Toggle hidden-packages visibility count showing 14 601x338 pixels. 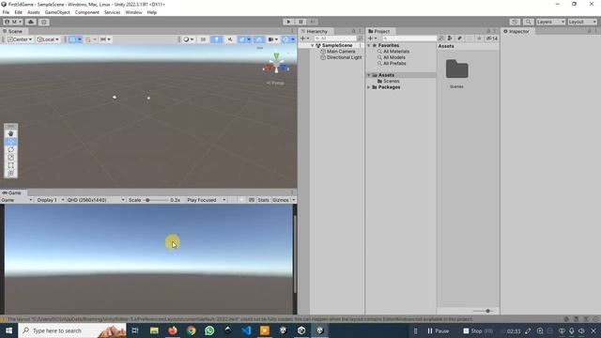pos(492,38)
